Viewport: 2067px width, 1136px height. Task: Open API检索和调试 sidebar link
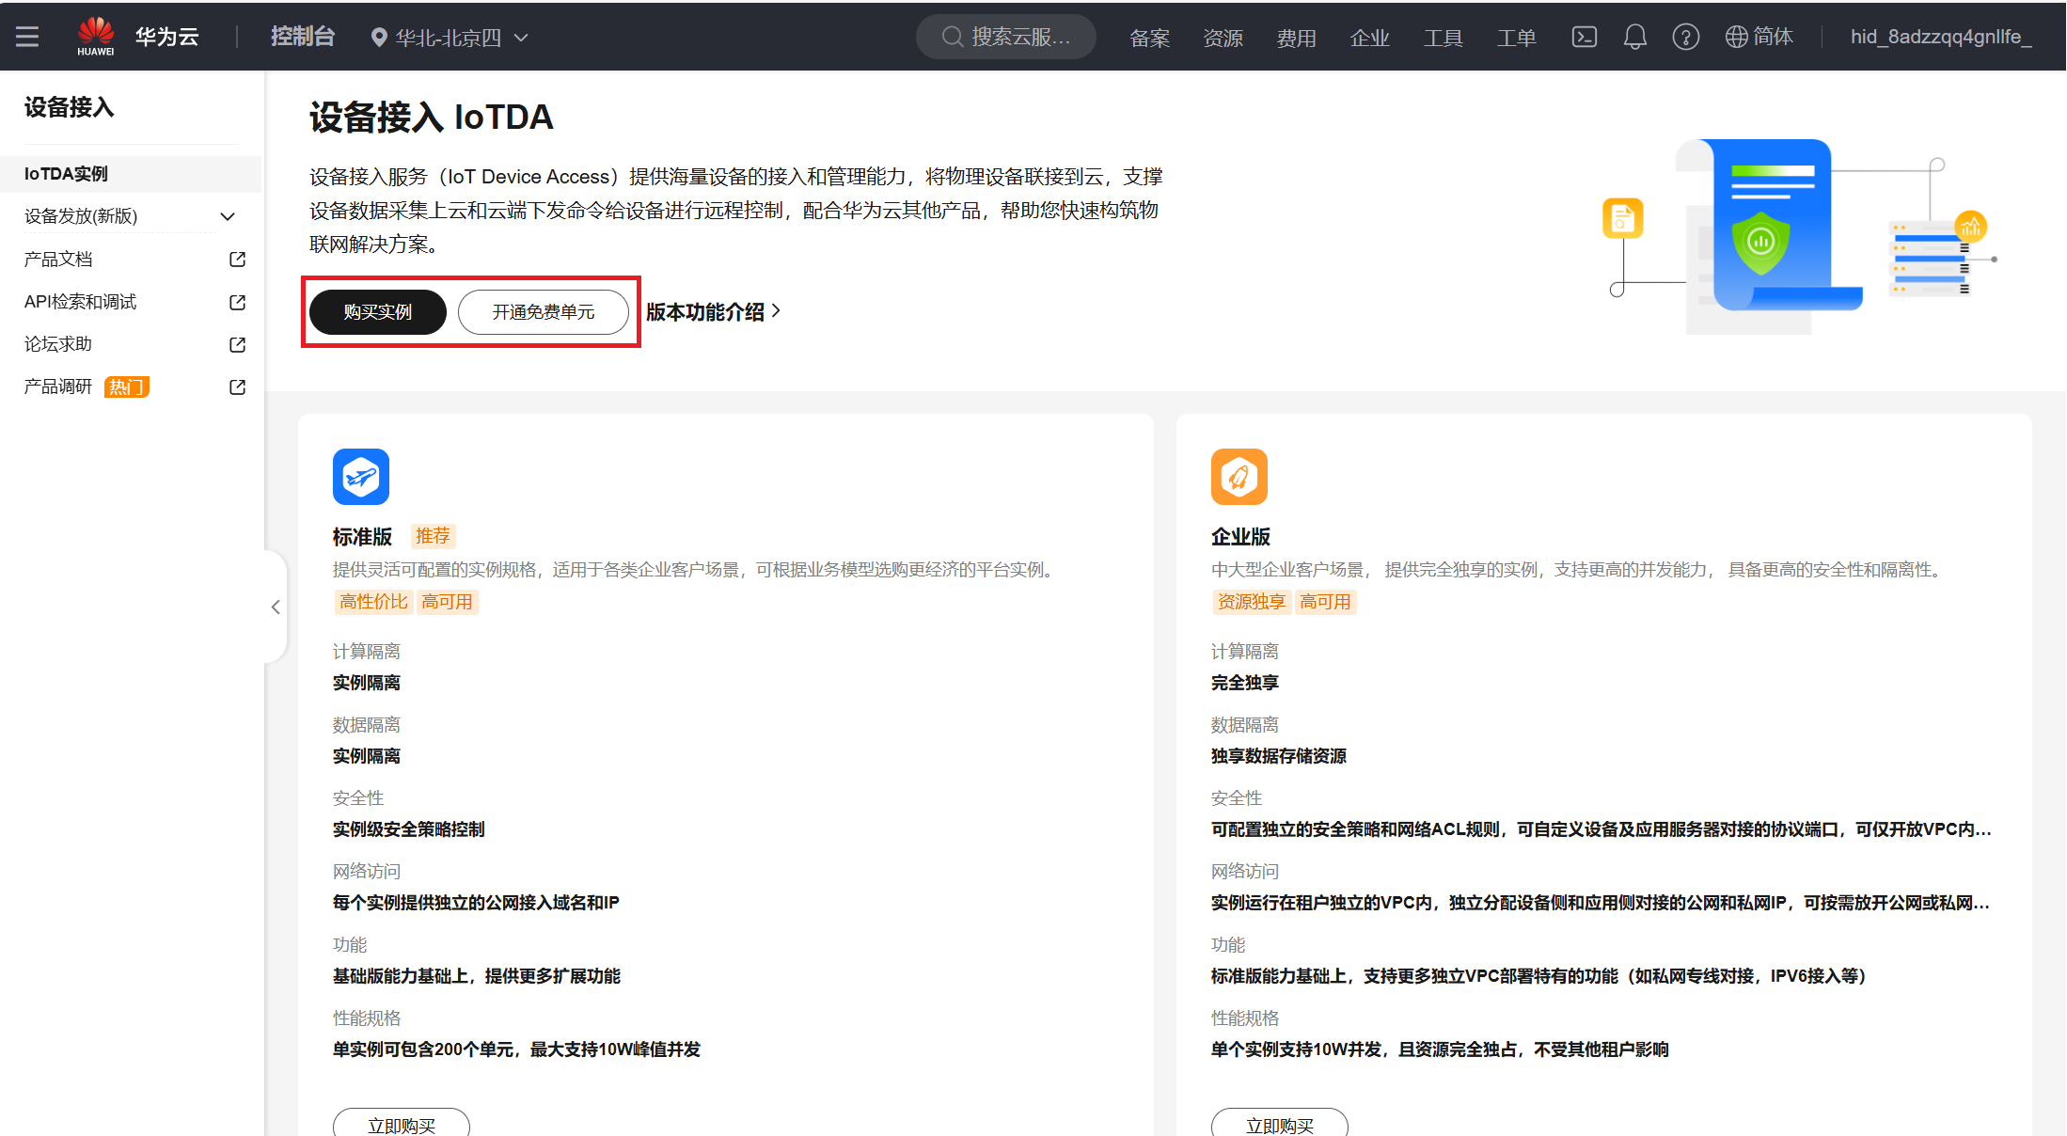[x=80, y=302]
